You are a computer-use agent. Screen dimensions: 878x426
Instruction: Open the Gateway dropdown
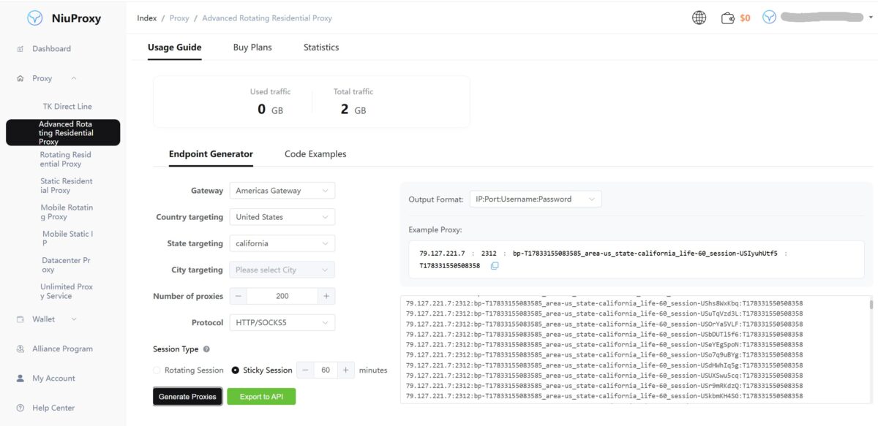(282, 191)
